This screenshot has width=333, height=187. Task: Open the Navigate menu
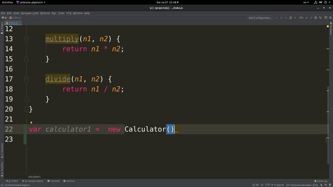26,13
